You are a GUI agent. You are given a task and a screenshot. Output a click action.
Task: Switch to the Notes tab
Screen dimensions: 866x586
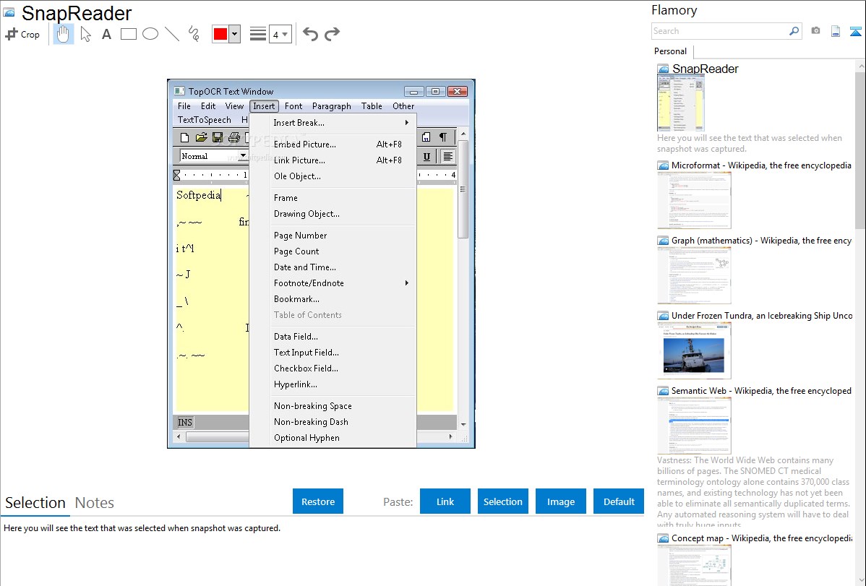(95, 503)
